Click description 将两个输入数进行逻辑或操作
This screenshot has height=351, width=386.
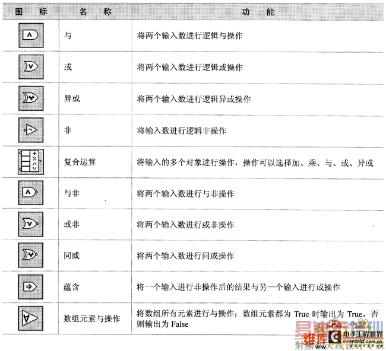pyautogui.click(x=189, y=68)
